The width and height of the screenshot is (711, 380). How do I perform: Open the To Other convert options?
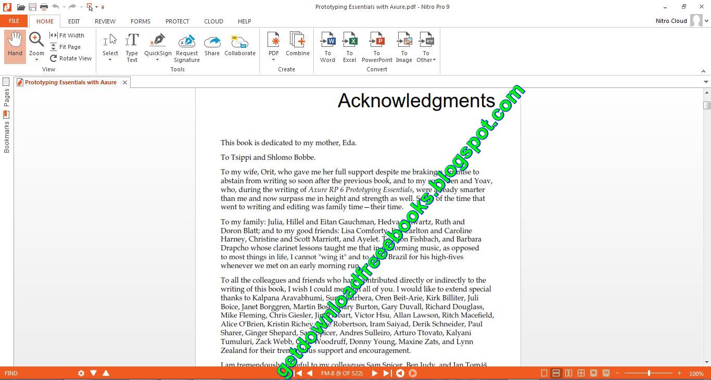click(x=426, y=47)
